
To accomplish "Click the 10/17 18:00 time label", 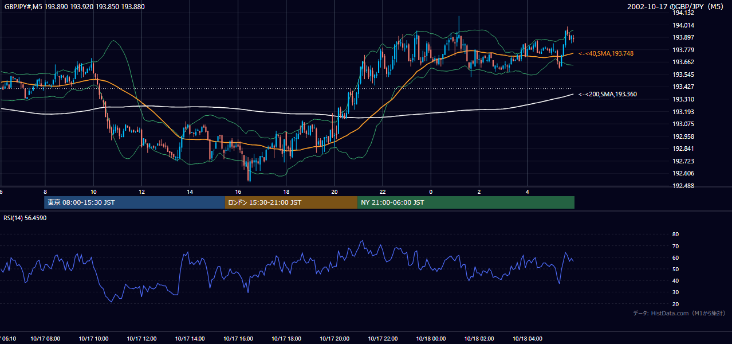I will point(286,339).
